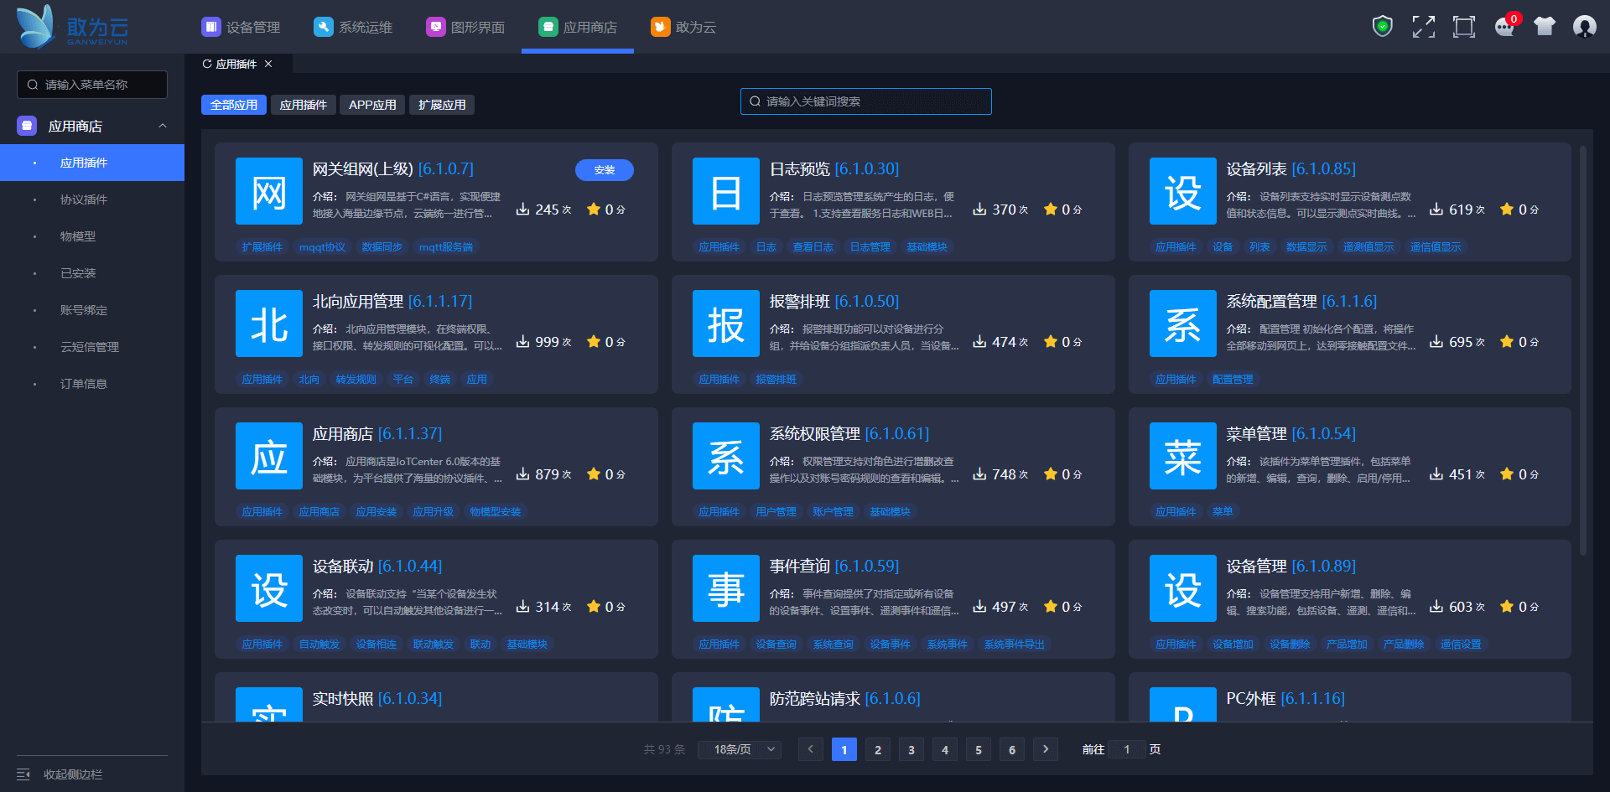The height and width of the screenshot is (792, 1610).
Task: Click the 设备列表 plugin icon
Action: [1183, 191]
